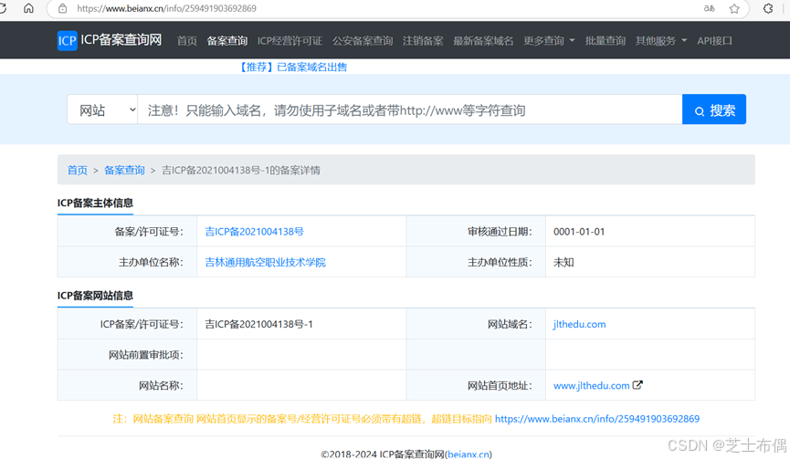Viewport: 790px width, 459px height.
Task: Click the 网站名称 label
Action: [x=161, y=385]
